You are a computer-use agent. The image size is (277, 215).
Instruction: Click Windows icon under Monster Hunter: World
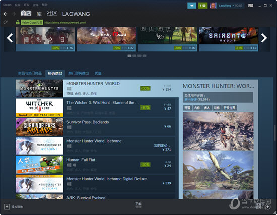coord(70,88)
